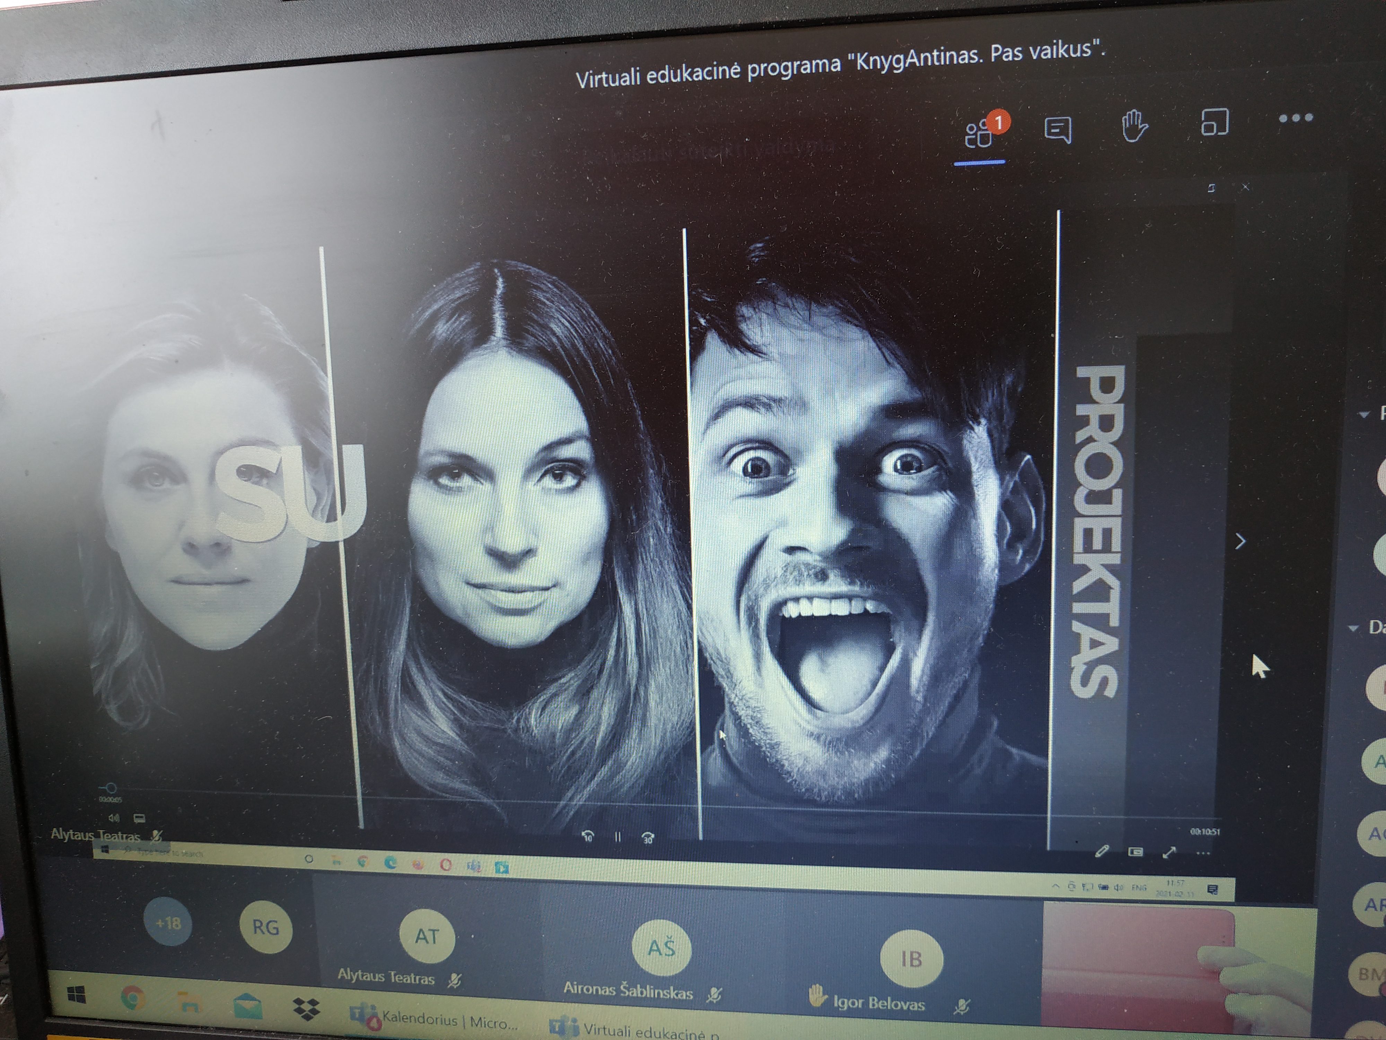Click the Alytaus Teatras presenter name label
The width and height of the screenshot is (1386, 1040).
[x=96, y=835]
